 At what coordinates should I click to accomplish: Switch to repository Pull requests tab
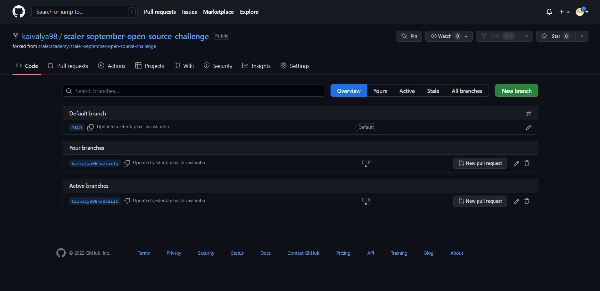[68, 66]
